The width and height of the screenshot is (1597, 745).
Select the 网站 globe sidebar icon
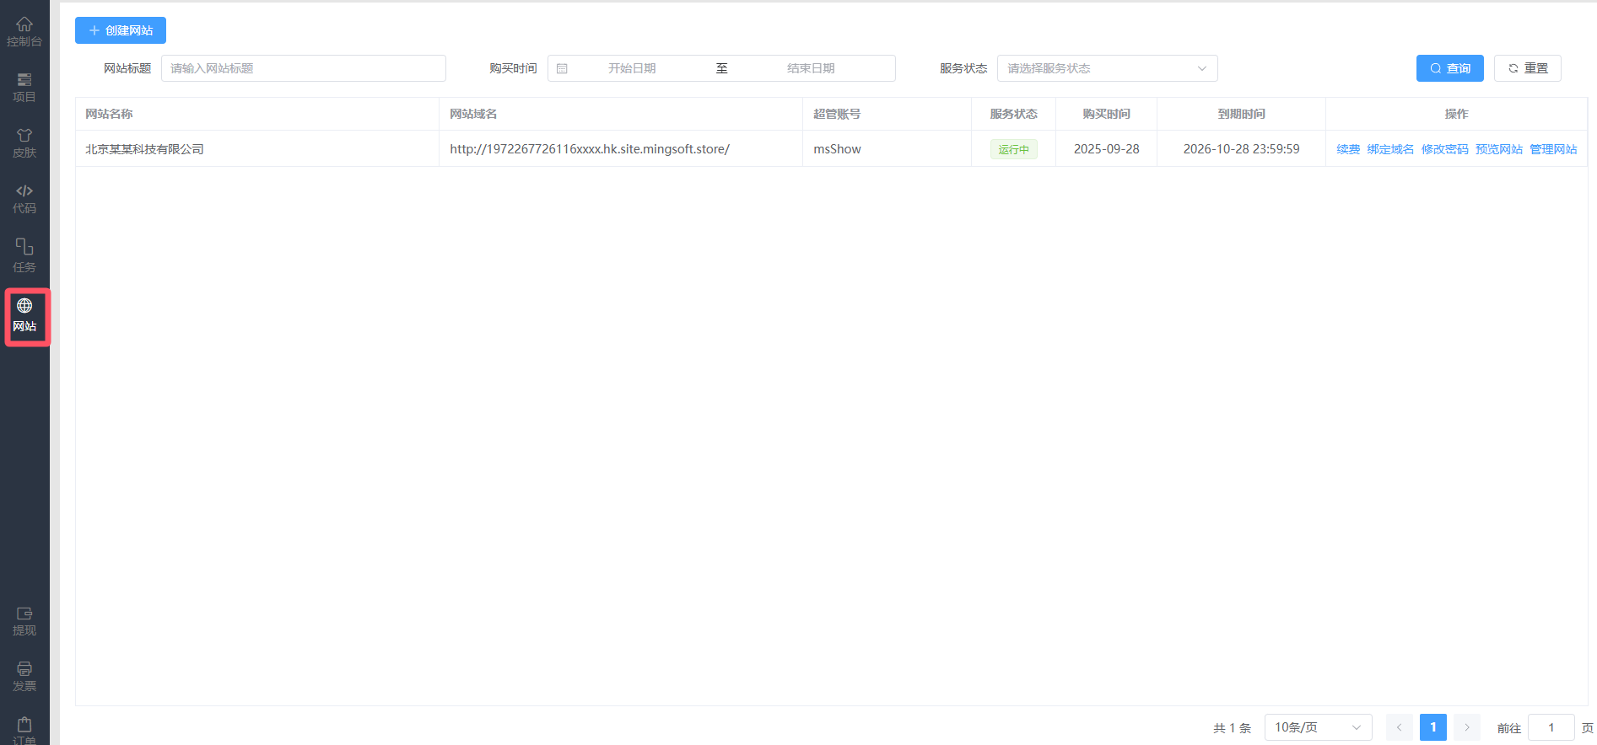(24, 315)
